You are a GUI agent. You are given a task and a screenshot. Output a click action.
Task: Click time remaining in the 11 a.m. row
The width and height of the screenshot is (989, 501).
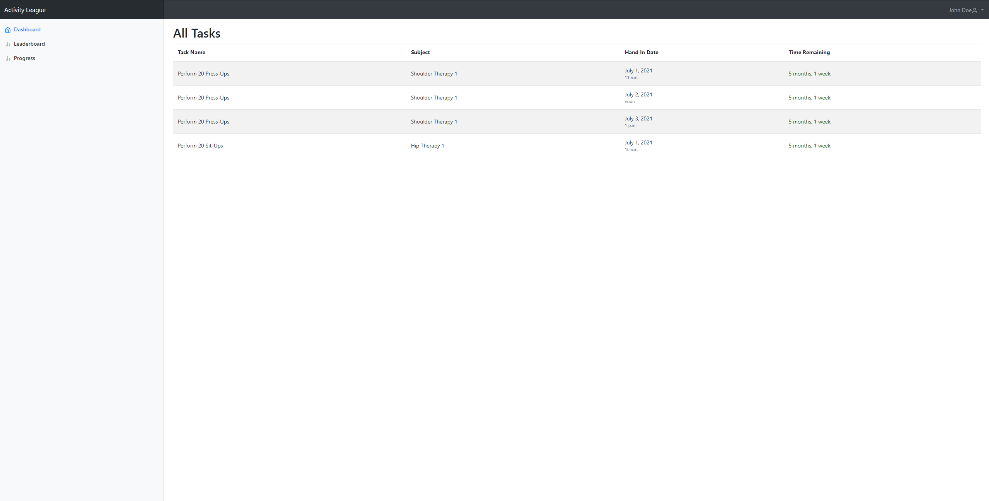810,74
